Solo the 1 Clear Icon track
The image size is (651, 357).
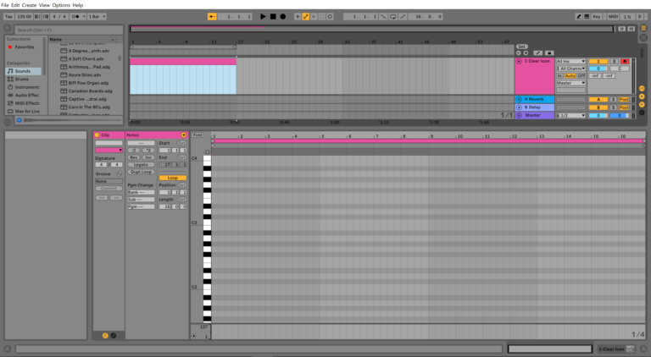pyautogui.click(x=614, y=61)
